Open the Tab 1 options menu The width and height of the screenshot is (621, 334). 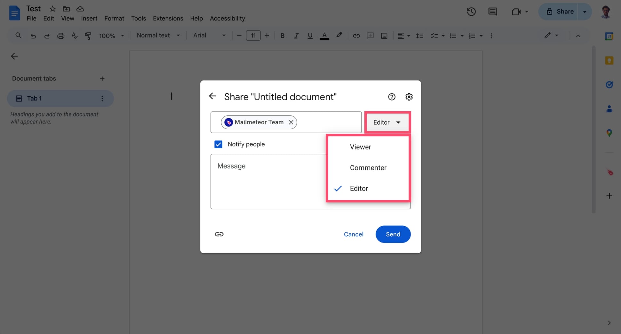click(x=102, y=98)
